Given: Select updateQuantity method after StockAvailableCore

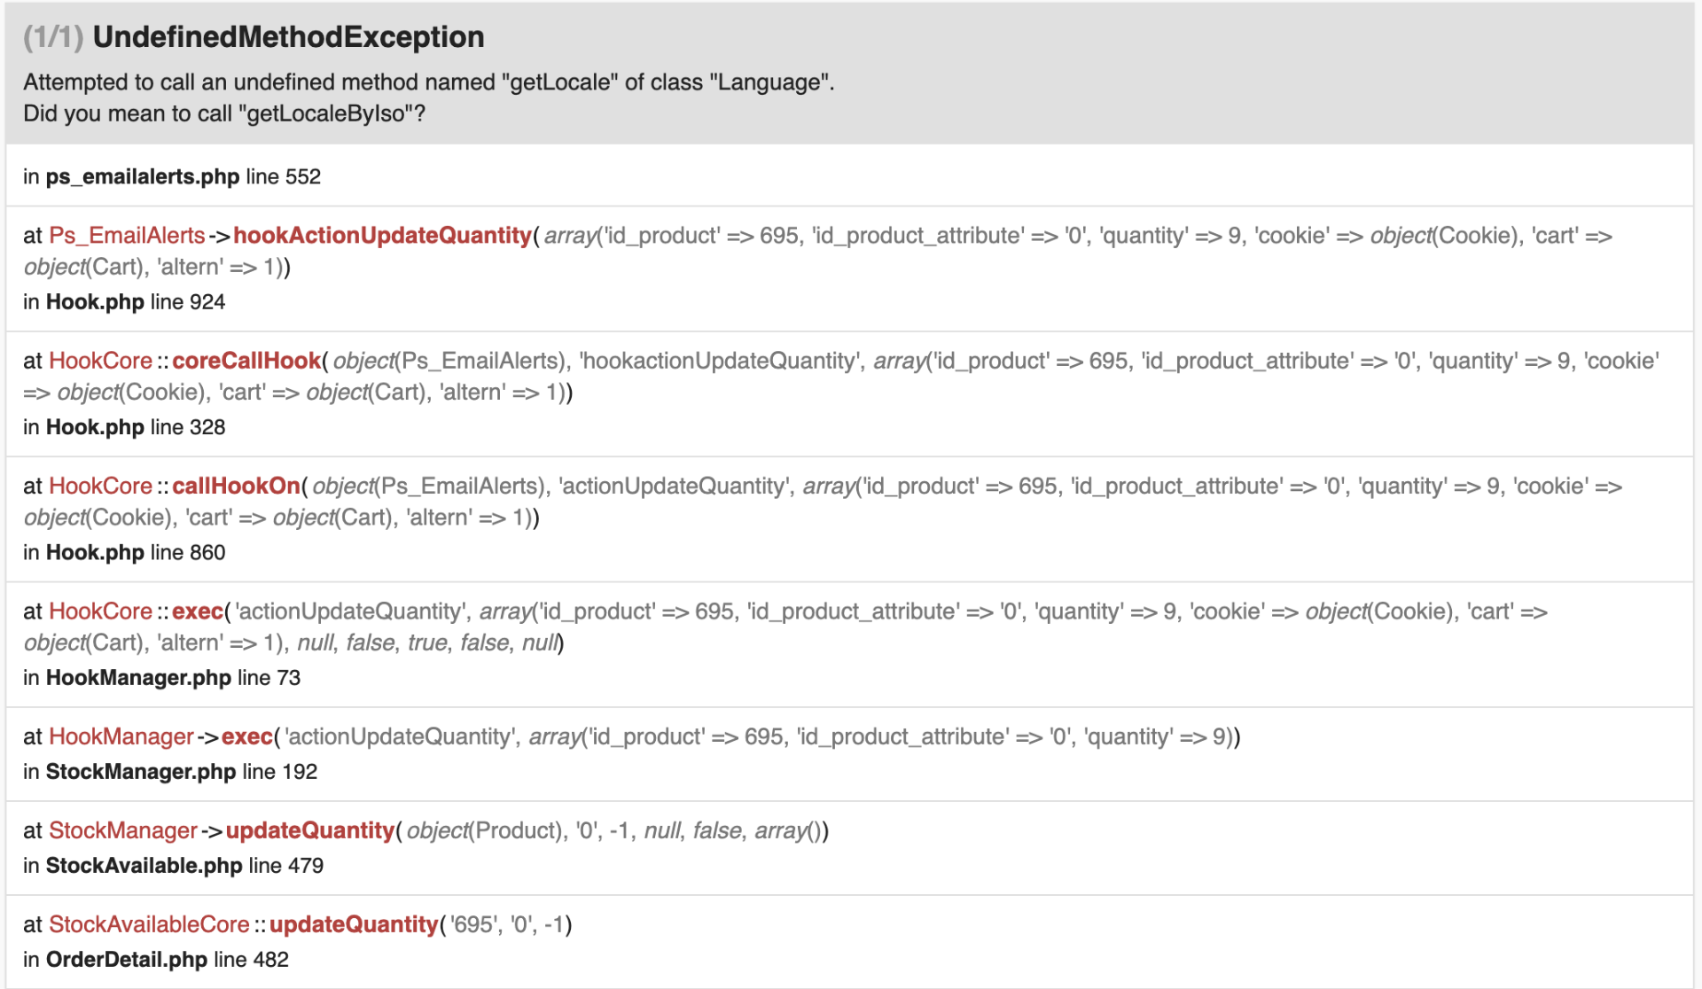Looking at the screenshot, I should pyautogui.click(x=354, y=924).
